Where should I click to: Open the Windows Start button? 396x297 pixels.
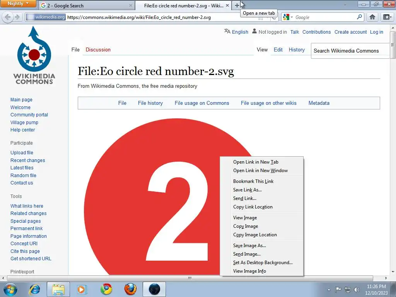click(x=10, y=289)
